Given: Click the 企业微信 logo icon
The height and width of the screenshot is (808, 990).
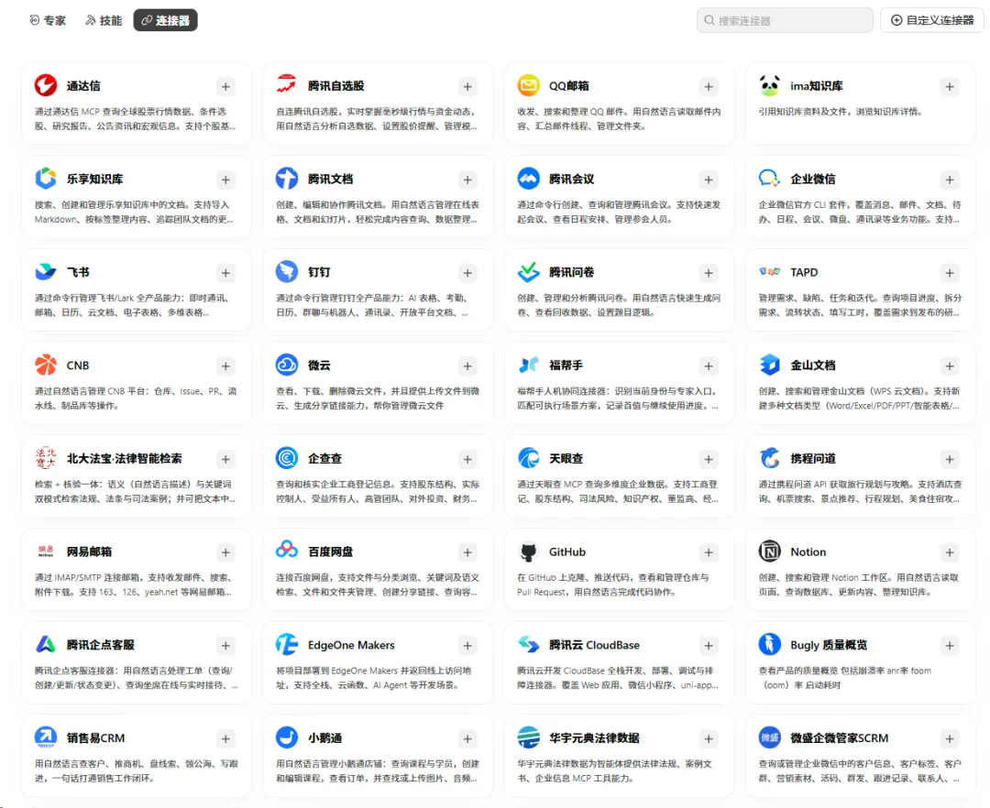Looking at the screenshot, I should [770, 179].
